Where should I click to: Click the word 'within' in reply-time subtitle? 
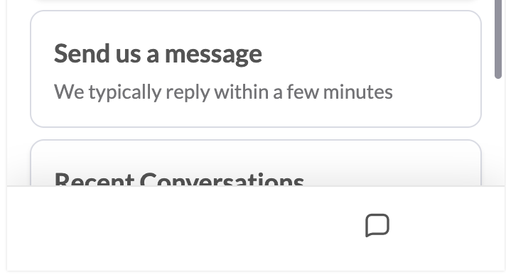tap(242, 92)
